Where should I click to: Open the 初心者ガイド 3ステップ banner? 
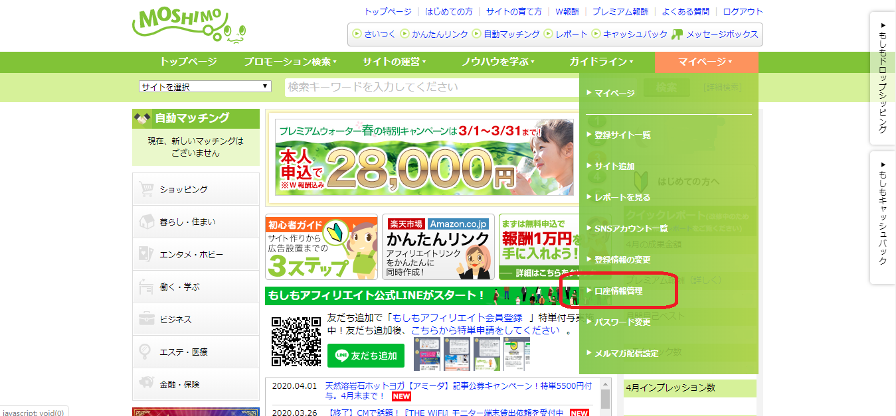(x=321, y=247)
